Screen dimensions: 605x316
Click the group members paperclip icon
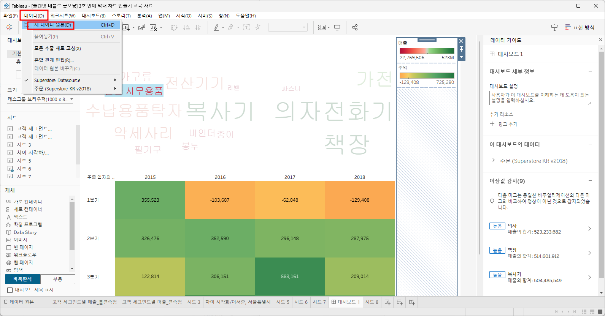click(230, 27)
